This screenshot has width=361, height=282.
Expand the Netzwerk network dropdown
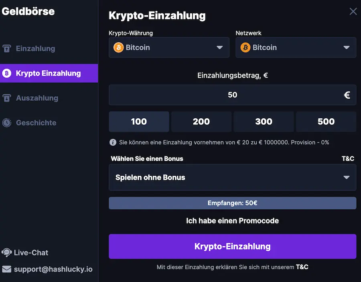coord(296,47)
